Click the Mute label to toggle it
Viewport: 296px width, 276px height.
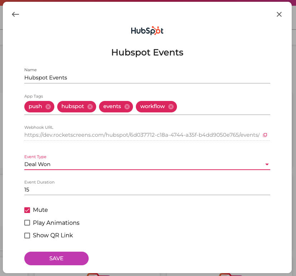(x=41, y=210)
